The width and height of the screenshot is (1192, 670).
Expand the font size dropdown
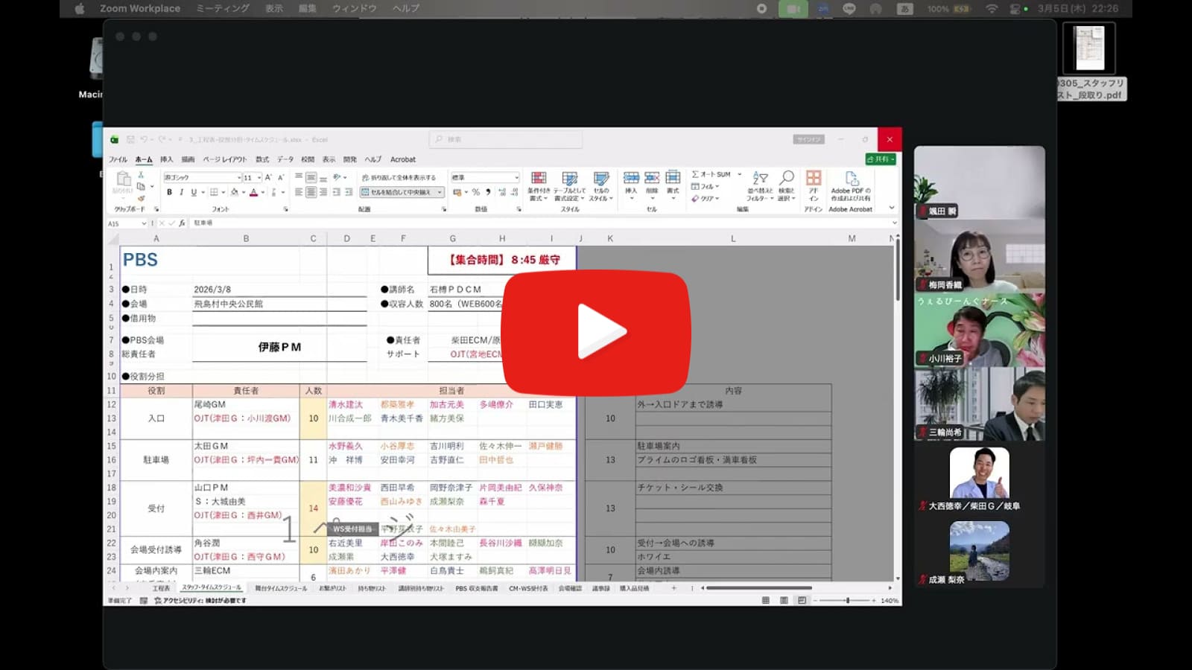pyautogui.click(x=259, y=178)
